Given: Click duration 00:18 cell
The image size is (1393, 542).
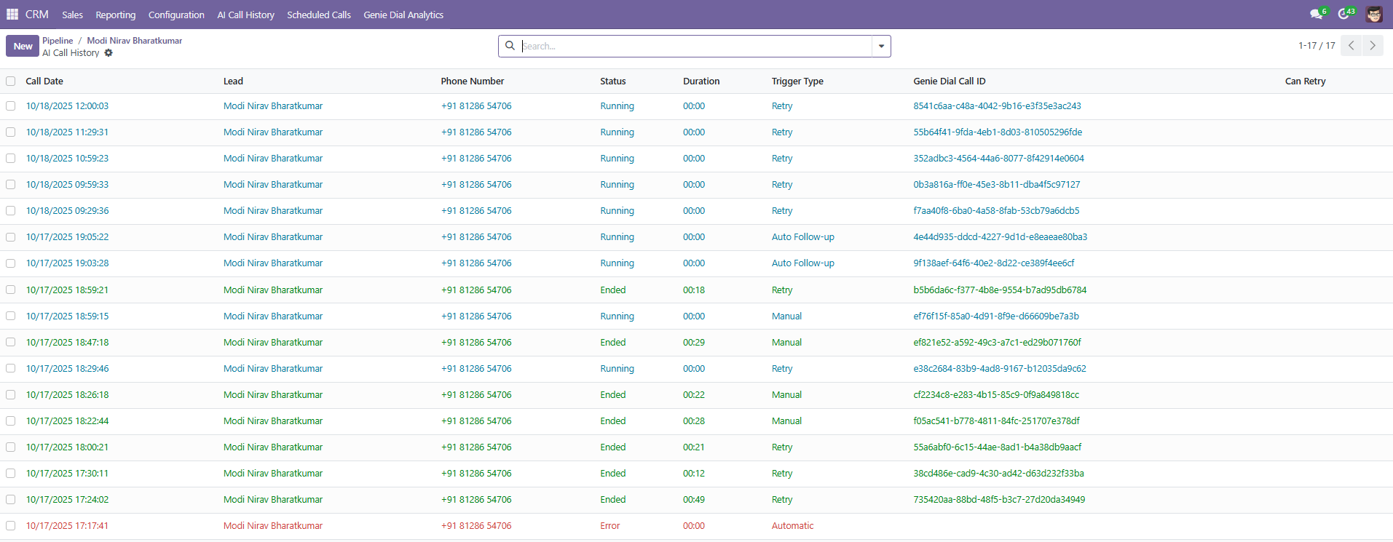Looking at the screenshot, I should [x=694, y=290].
